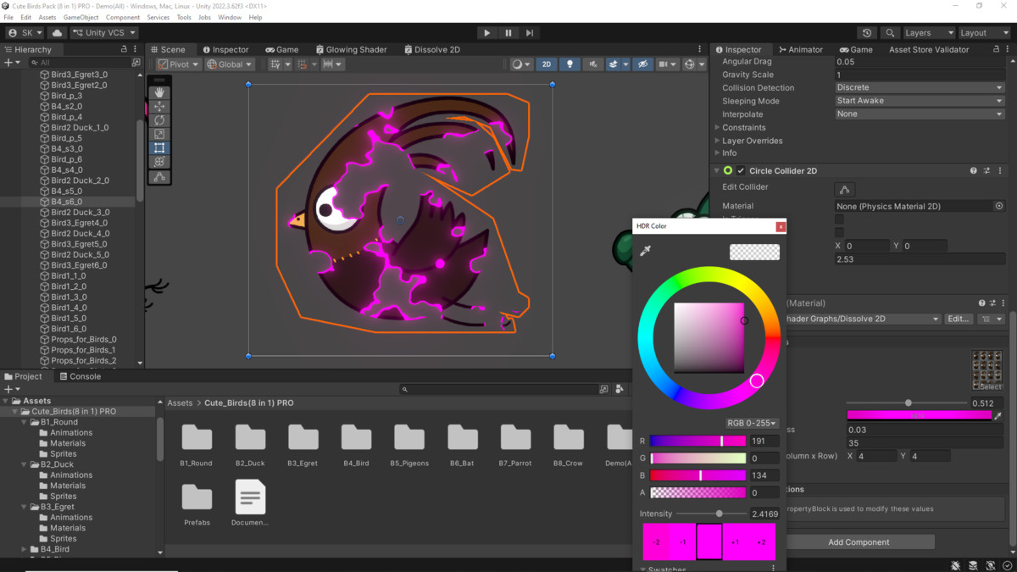Toggle scene audio mute button
Screen dimensions: 1017x572
pyautogui.click(x=592, y=64)
